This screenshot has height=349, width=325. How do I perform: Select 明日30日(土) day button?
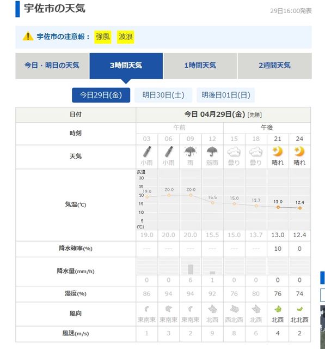point(163,95)
